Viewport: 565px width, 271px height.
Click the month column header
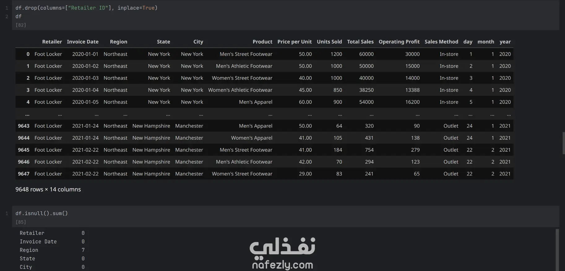tap(486, 42)
